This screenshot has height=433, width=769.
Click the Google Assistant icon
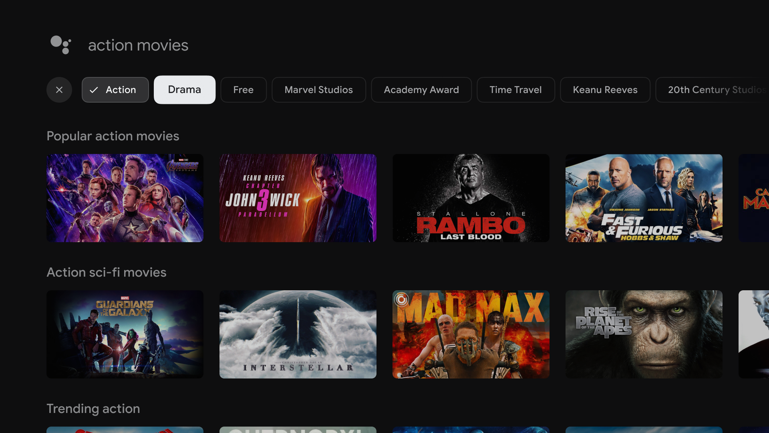tap(61, 45)
